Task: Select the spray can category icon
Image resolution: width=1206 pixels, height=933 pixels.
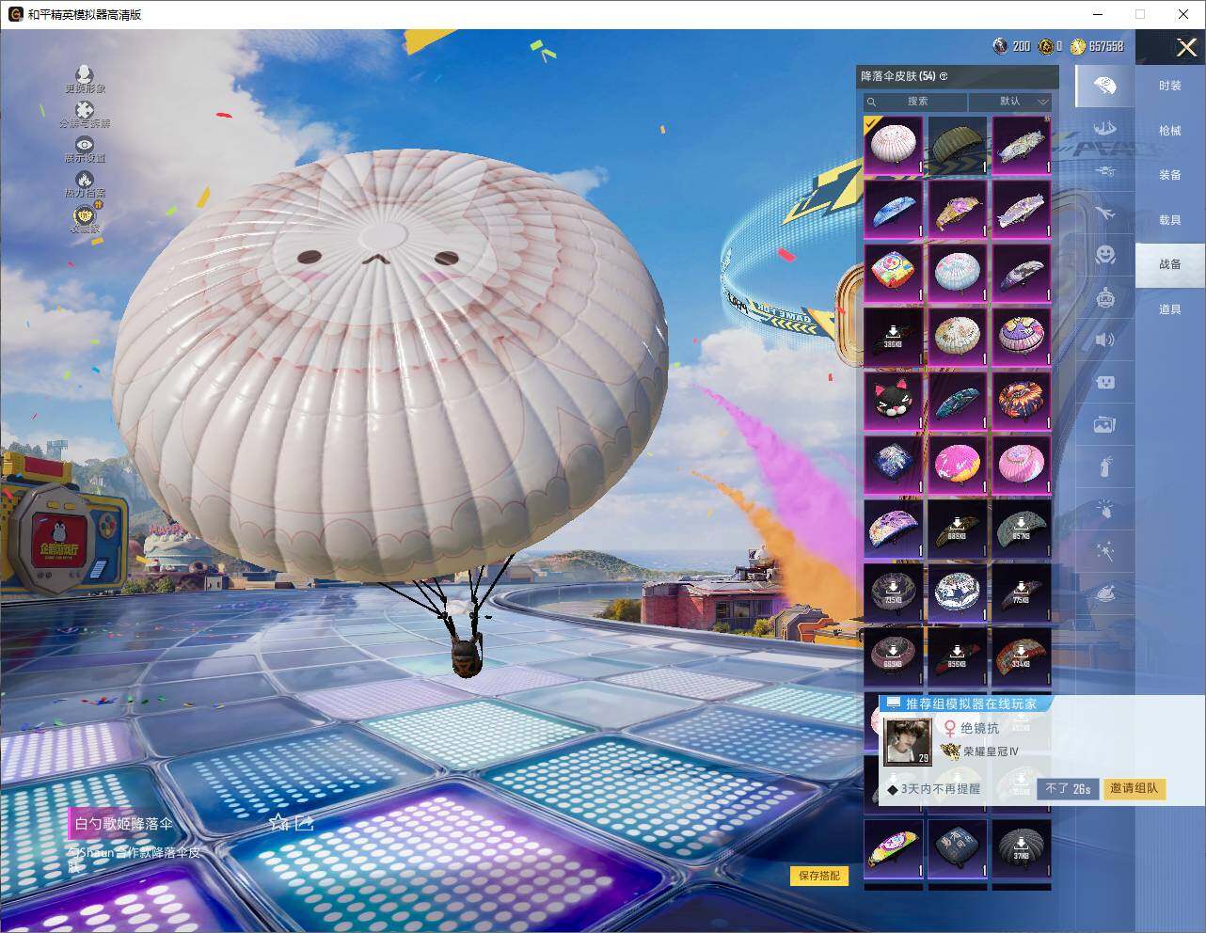Action: [1104, 466]
